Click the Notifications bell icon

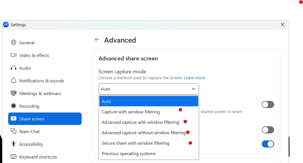click(14, 81)
